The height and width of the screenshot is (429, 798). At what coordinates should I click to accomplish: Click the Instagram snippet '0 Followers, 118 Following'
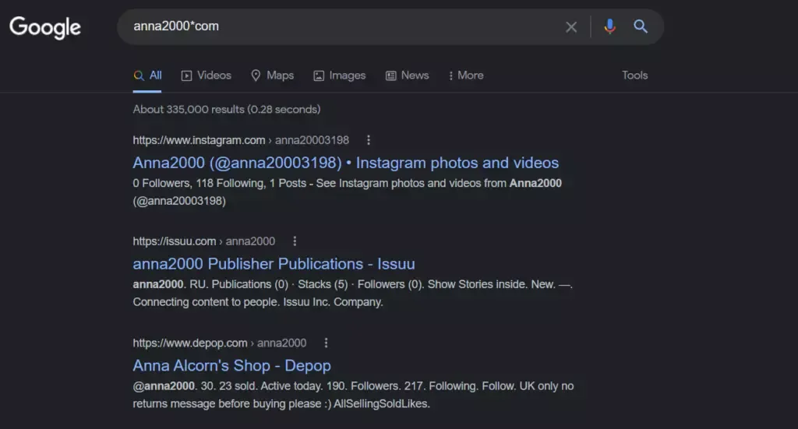pyautogui.click(x=199, y=183)
